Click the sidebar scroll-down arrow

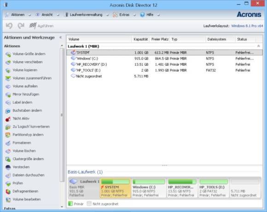click(x=62, y=207)
